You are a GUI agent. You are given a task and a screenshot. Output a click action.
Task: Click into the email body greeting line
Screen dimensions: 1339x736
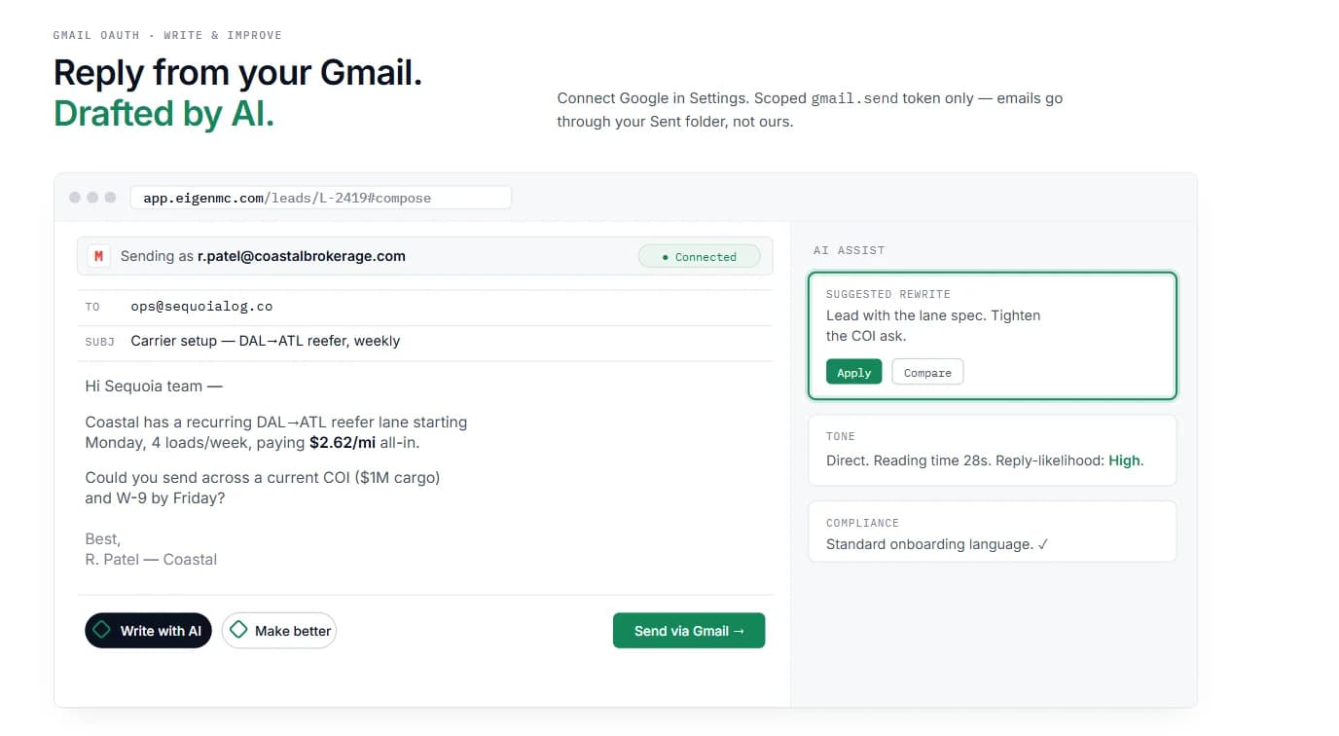click(154, 386)
